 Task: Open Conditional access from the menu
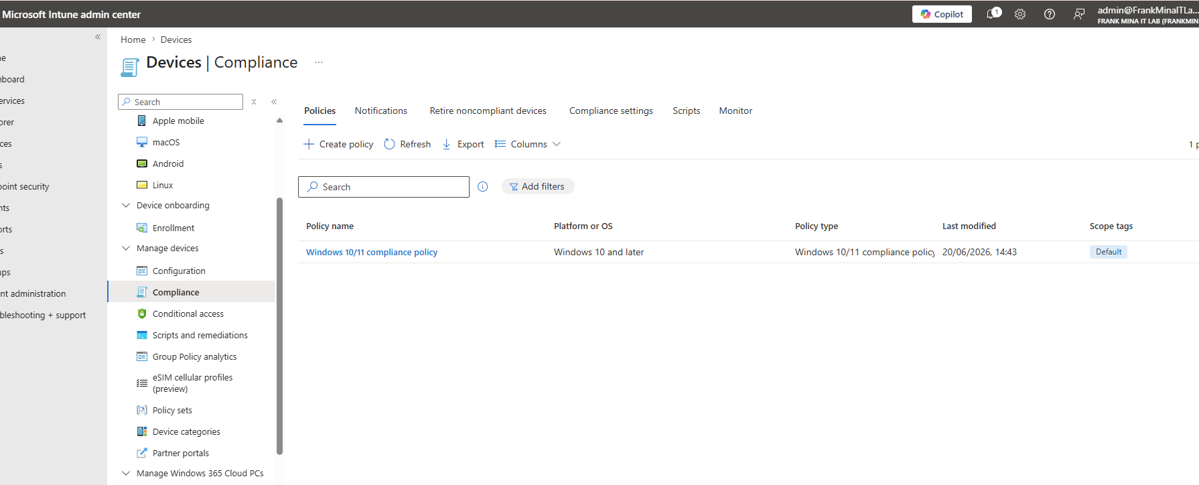click(x=188, y=314)
